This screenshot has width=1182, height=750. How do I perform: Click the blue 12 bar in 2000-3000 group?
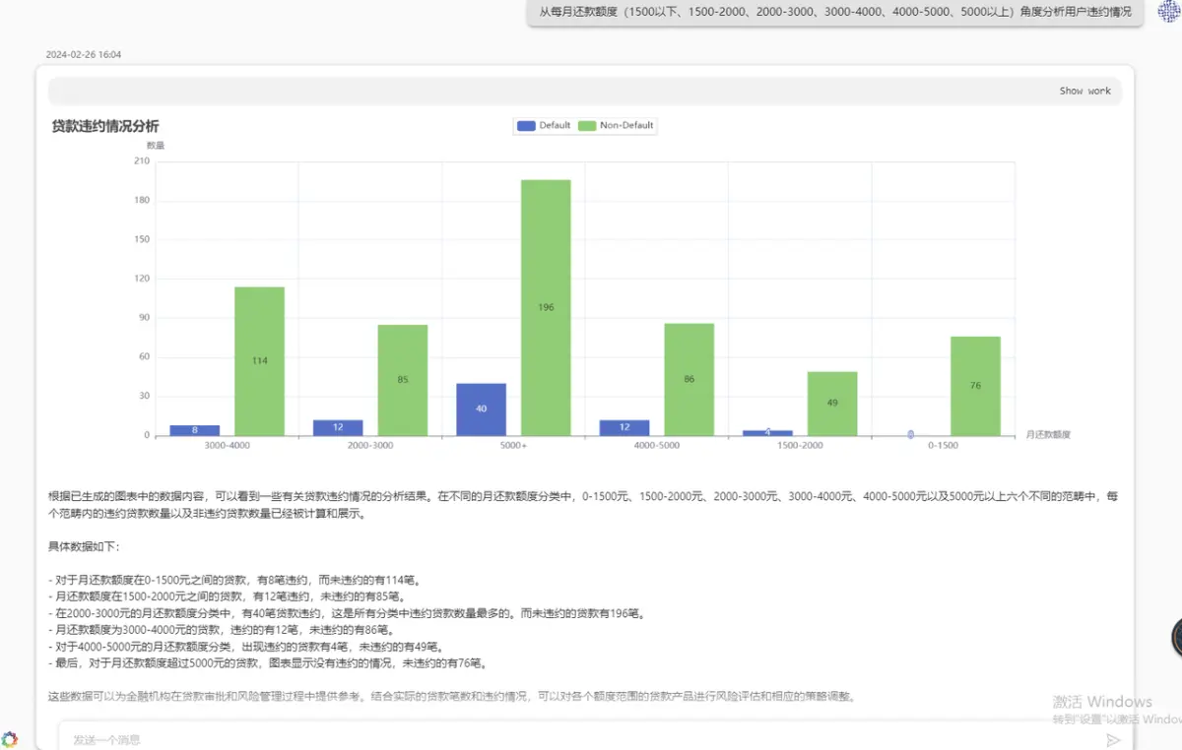coord(338,427)
